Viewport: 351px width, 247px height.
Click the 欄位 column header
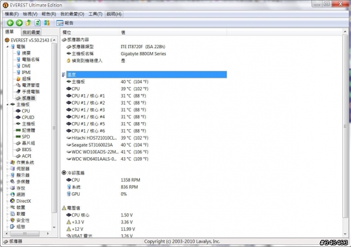pyautogui.click(x=90, y=32)
